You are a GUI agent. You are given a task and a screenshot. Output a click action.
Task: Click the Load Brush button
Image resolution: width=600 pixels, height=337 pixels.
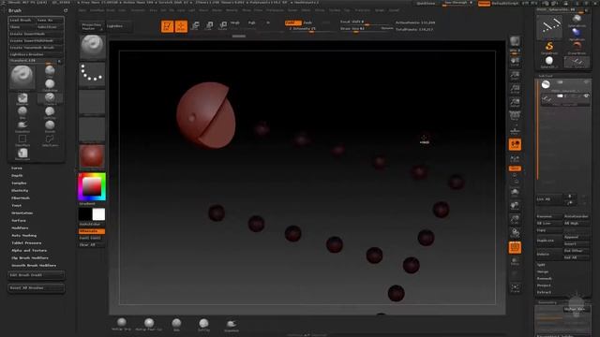point(22,21)
